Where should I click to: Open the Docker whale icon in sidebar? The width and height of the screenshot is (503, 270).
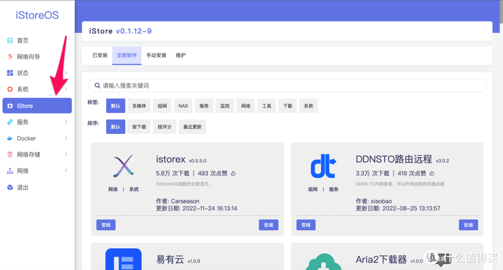pos(11,138)
